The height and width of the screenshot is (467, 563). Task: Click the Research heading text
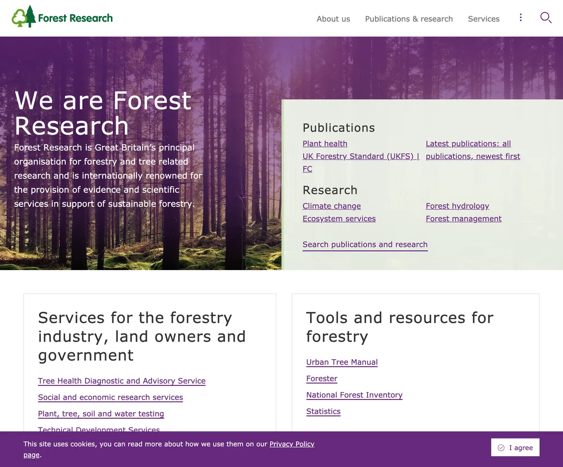330,190
